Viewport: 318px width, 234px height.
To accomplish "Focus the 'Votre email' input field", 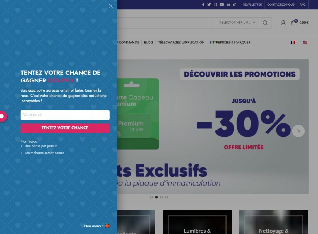I will (65, 115).
